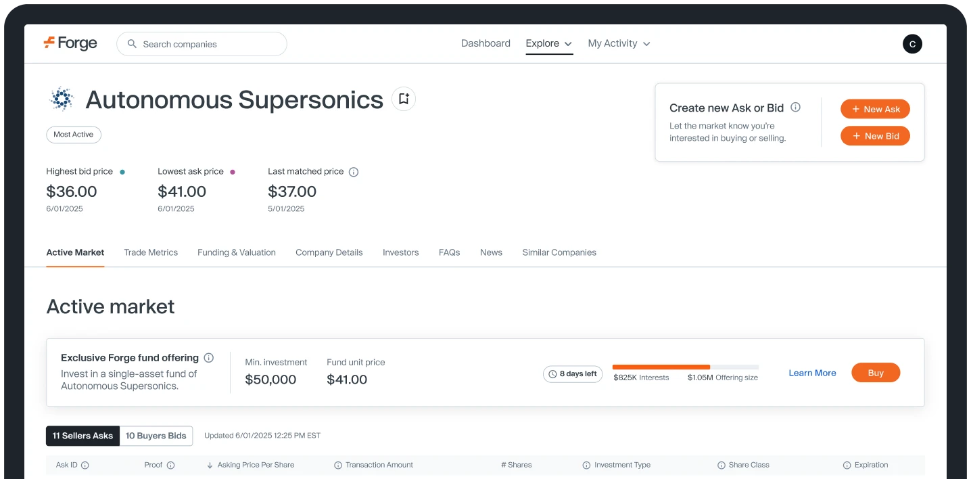Click the 5/01/2025 last matched date
The image size is (971, 479).
(286, 209)
